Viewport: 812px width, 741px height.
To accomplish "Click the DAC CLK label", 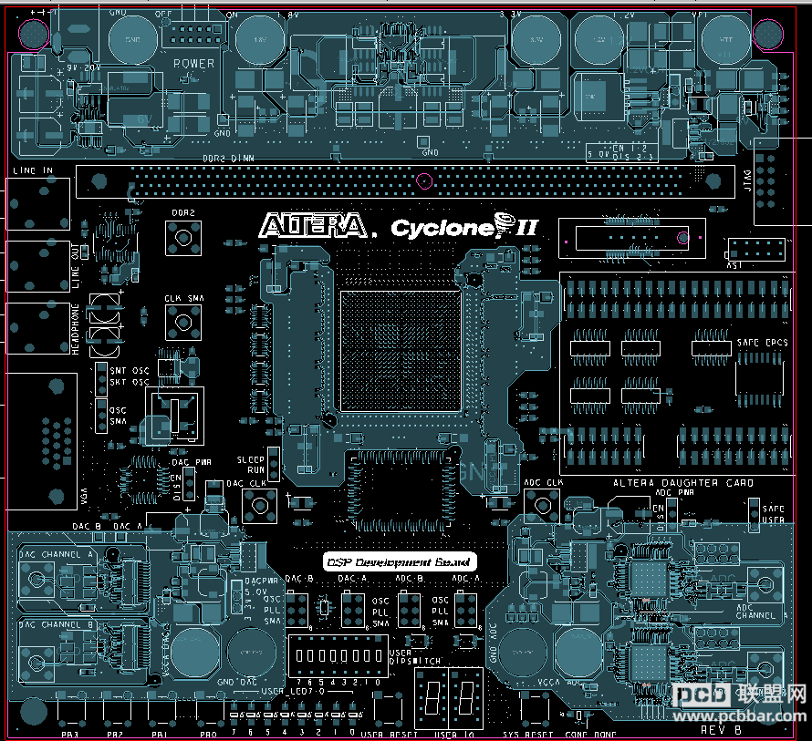I will (x=246, y=483).
